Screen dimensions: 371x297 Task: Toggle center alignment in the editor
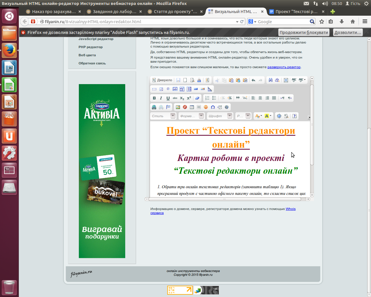point(260,98)
